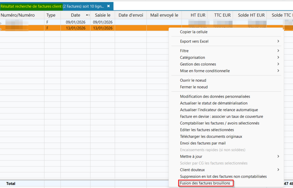Open the Export vers Excel submenu
The width and height of the screenshot is (293, 188).
[194, 41]
